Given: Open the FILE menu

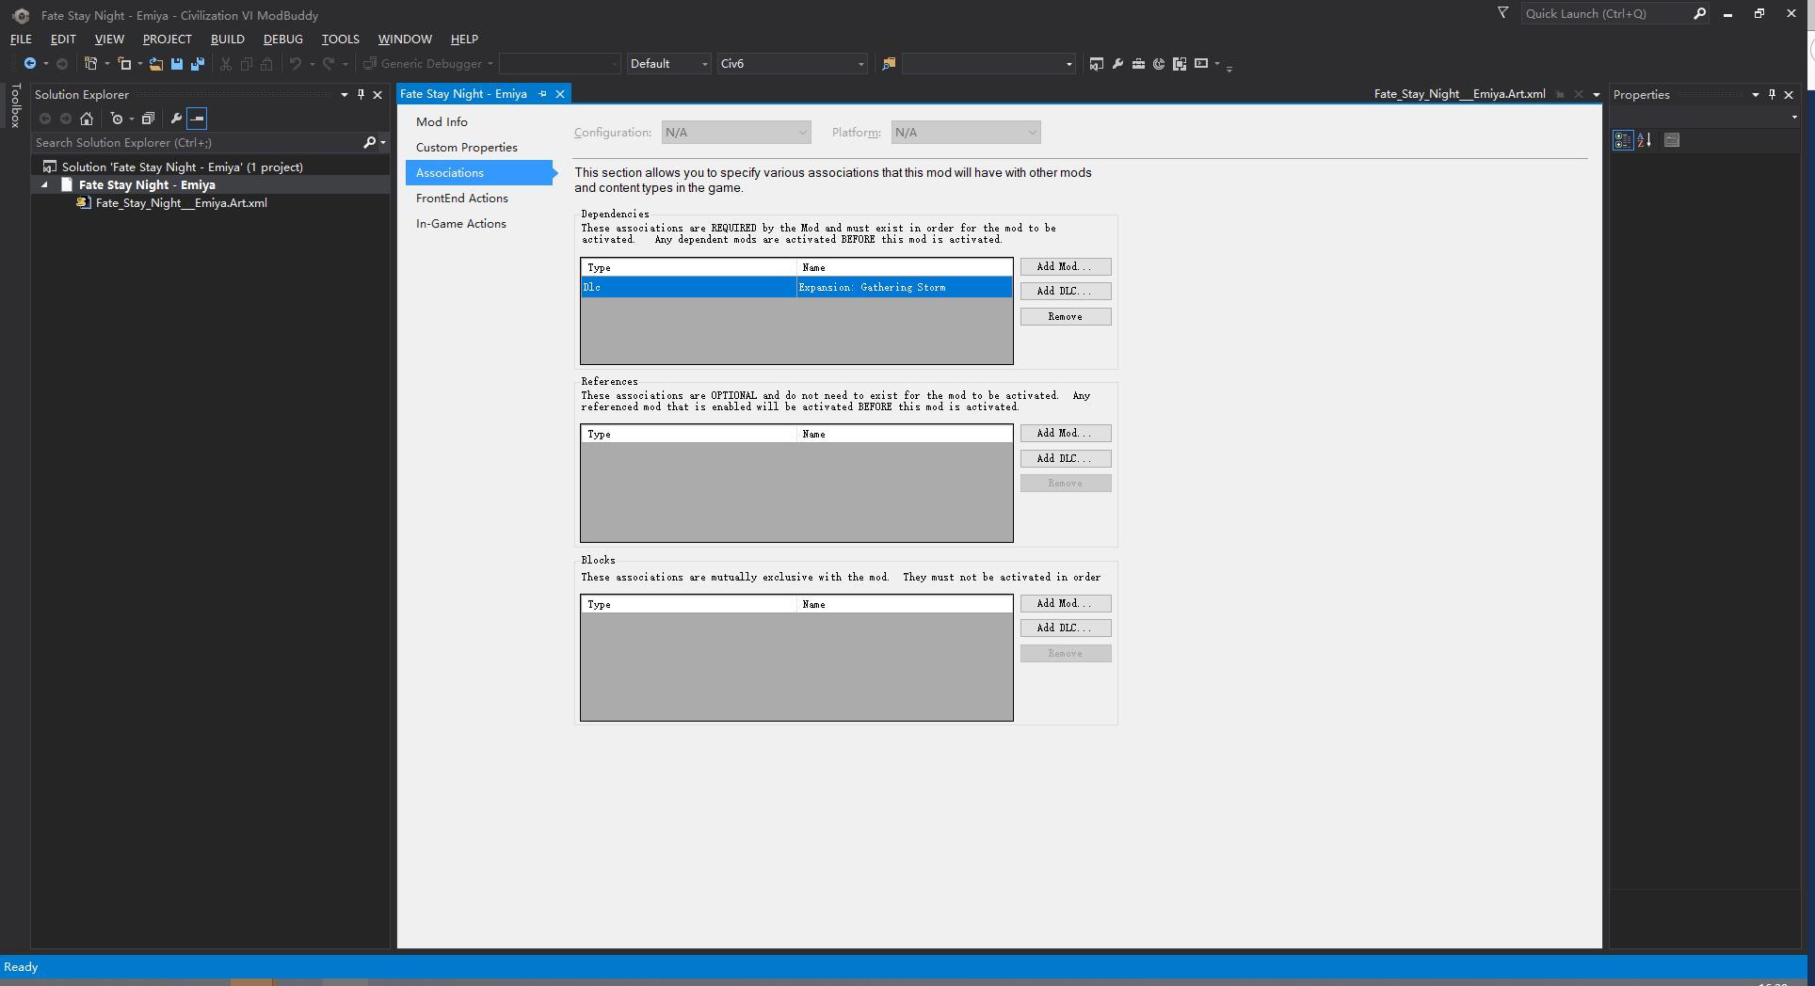Looking at the screenshot, I should pyautogui.click(x=21, y=39).
